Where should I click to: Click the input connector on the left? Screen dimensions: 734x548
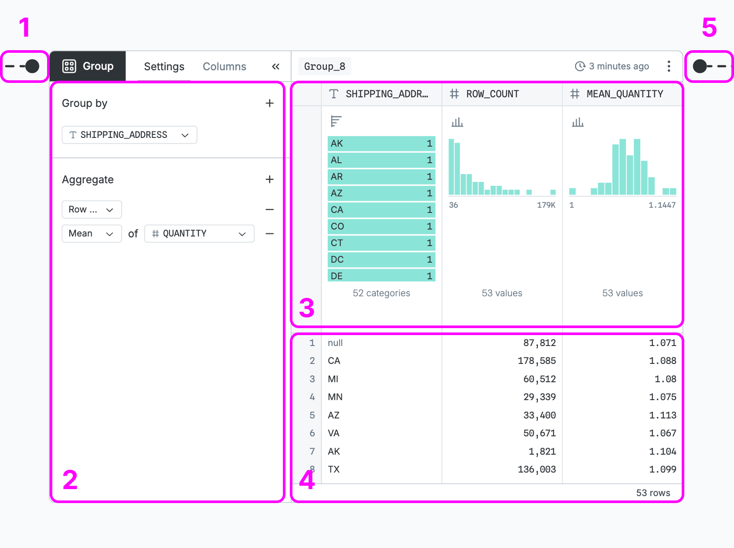32,66
